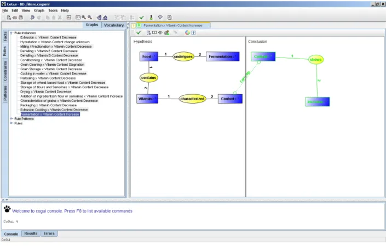Click the CoGui console input line

point(193,222)
